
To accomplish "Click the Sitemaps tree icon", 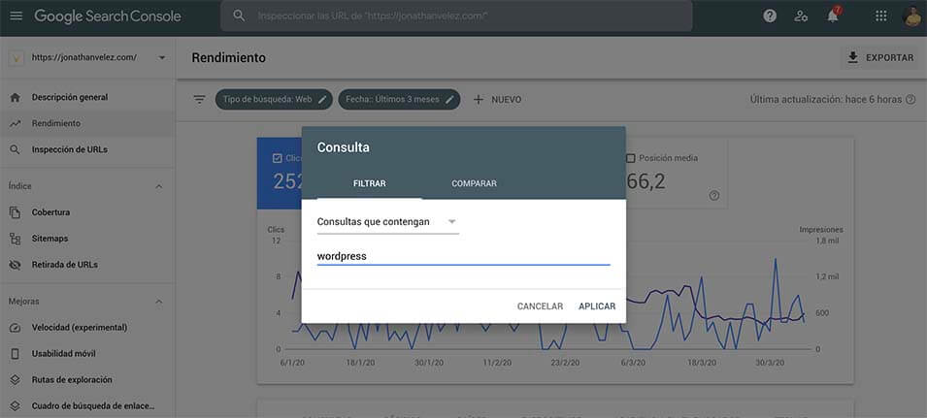I will (x=16, y=239).
